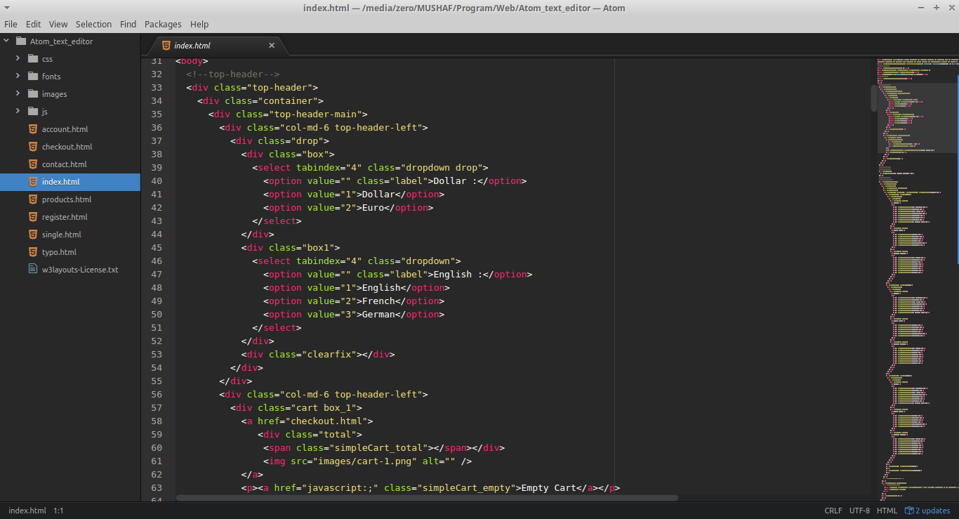Expand the fonts folder chevron
Image resolution: width=959 pixels, height=519 pixels.
17,76
